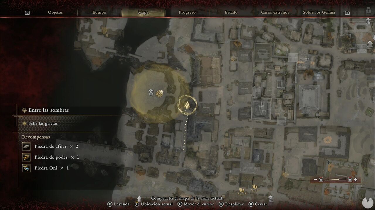Click 'Piedra de poder × 1' reward text
Image resolution: width=375 pixels, height=210 pixels.
point(57,157)
